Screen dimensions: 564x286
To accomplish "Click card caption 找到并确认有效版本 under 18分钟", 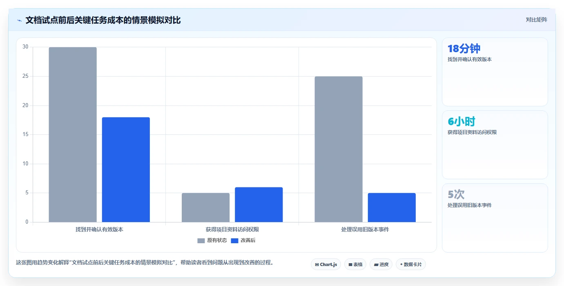I will pyautogui.click(x=470, y=59).
